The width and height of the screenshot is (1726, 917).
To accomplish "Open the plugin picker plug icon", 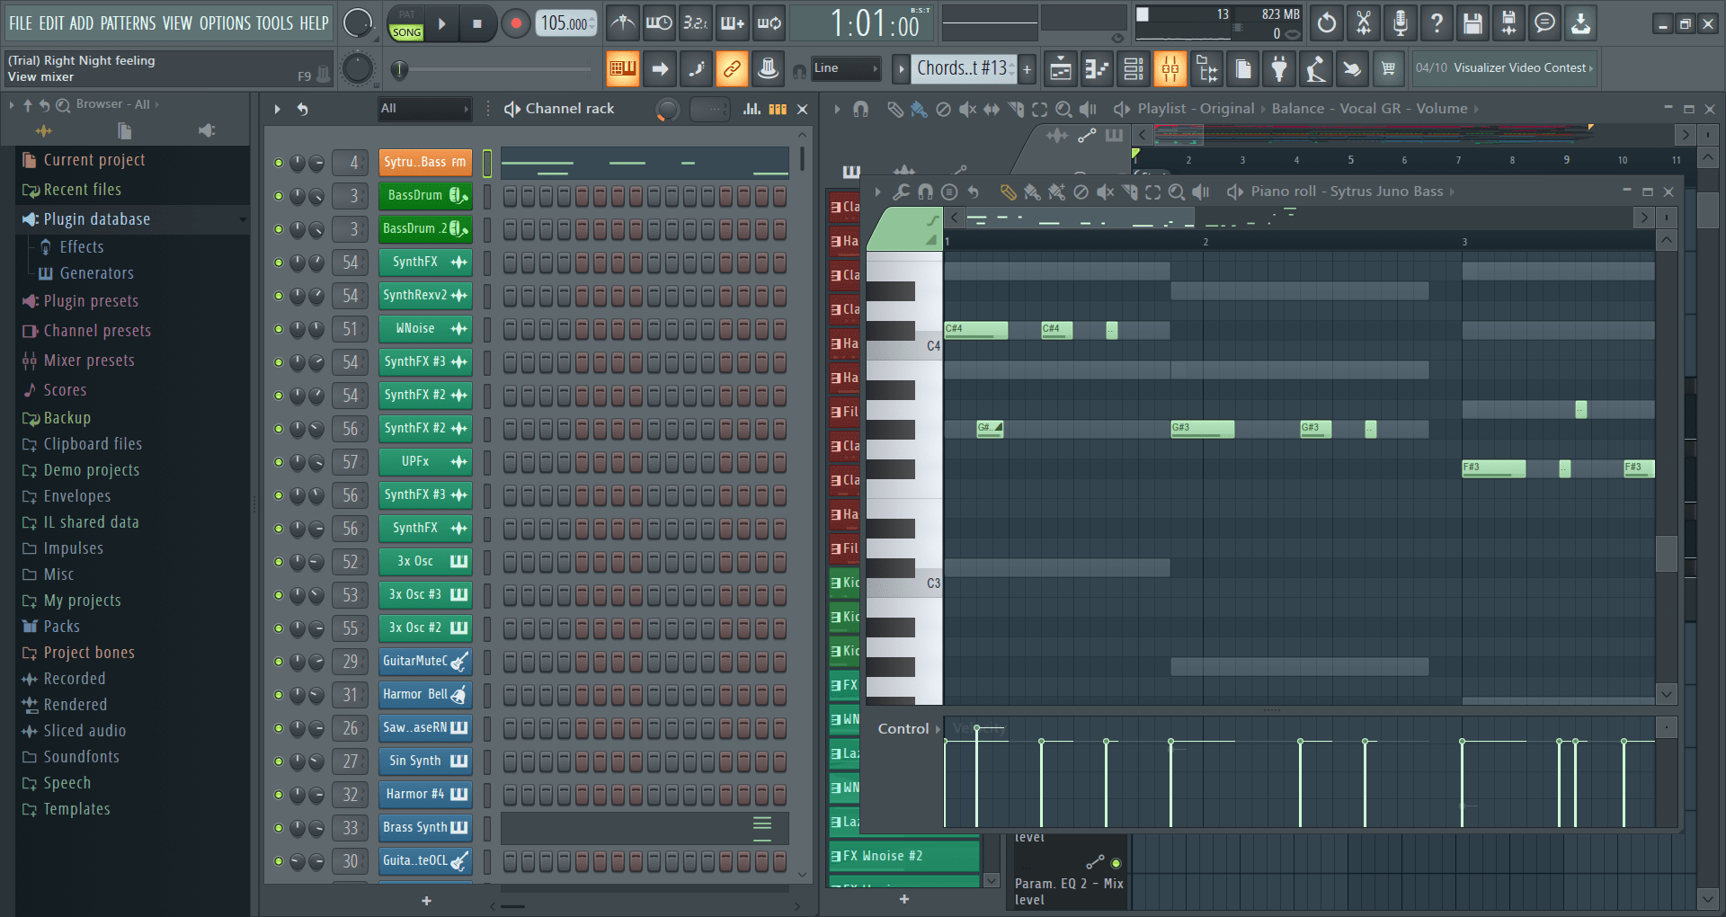I will point(1279,68).
